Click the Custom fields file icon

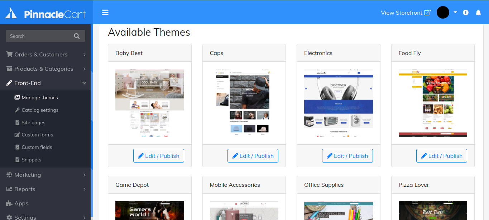pyautogui.click(x=18, y=147)
